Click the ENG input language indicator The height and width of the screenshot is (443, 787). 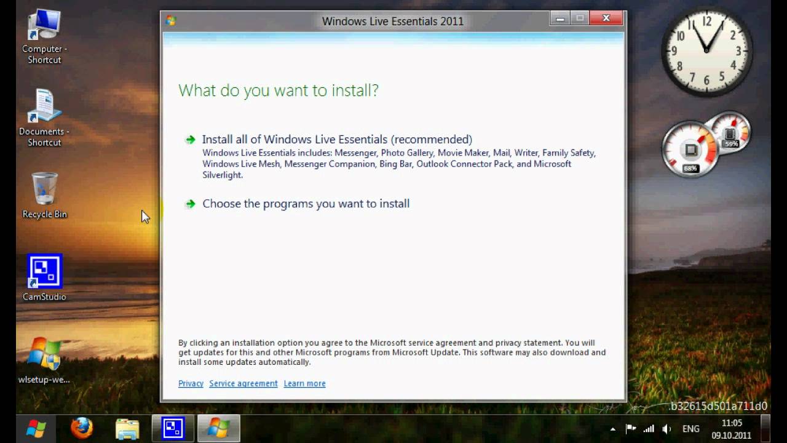pos(691,429)
